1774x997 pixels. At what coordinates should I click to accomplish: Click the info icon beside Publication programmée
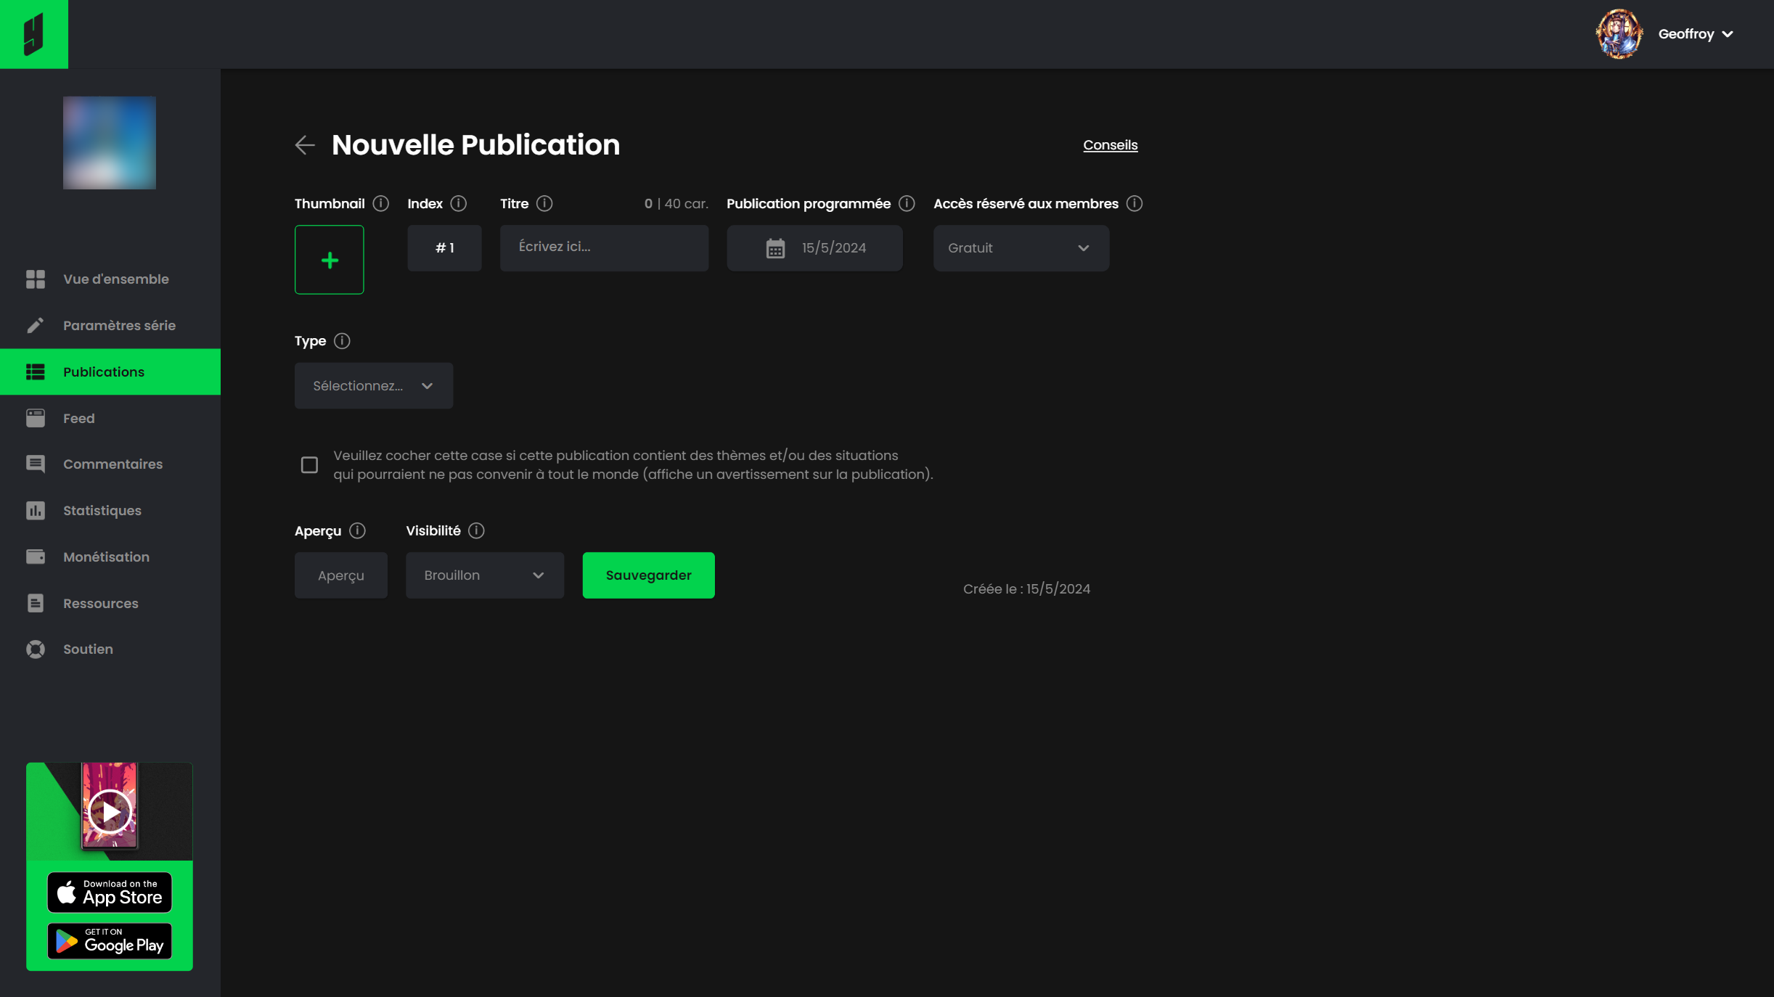tap(907, 204)
